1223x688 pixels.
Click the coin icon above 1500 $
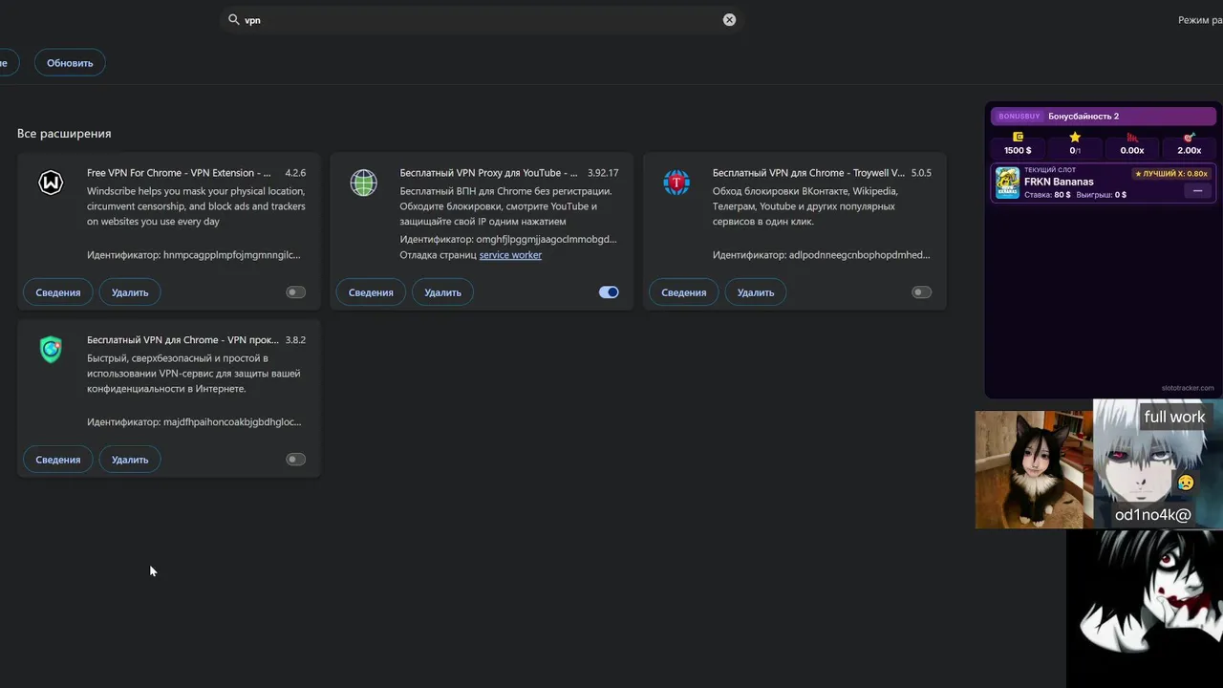coord(1018,138)
